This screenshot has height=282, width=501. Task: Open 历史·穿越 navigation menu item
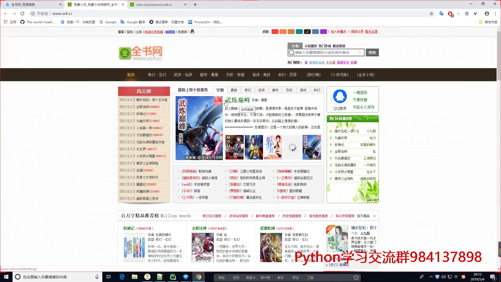[x=235, y=75]
